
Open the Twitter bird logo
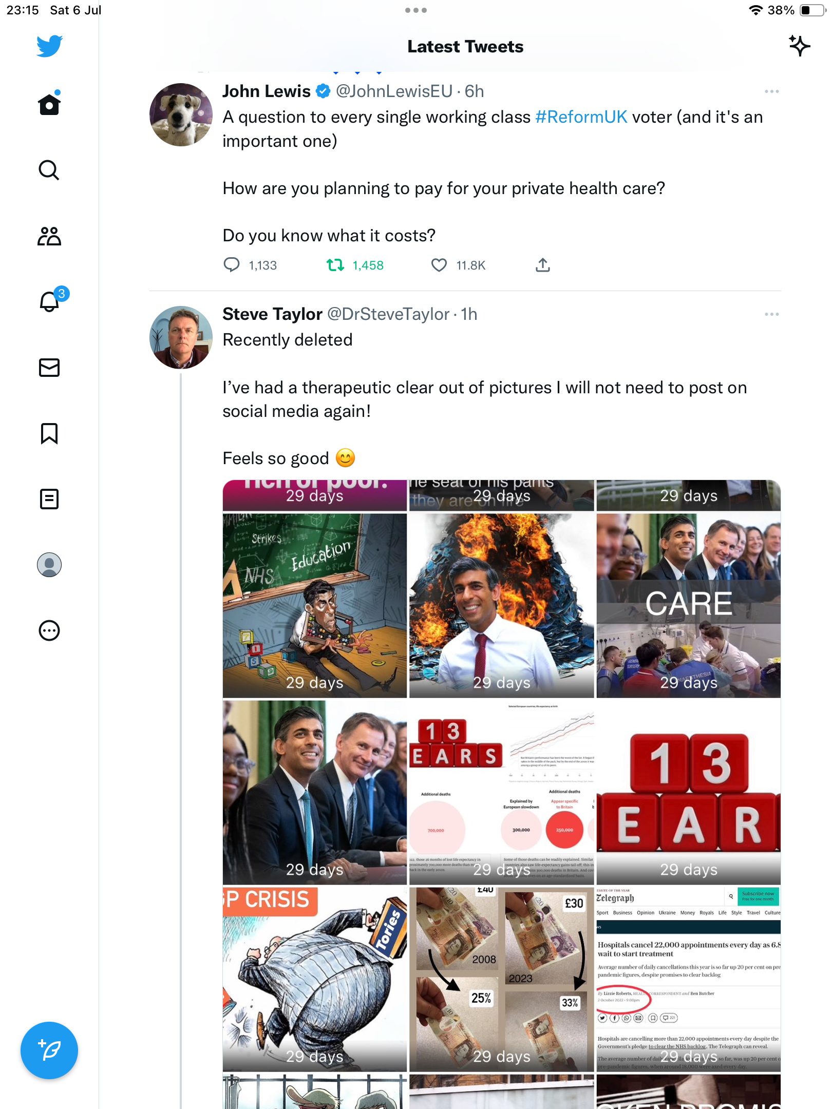[49, 46]
